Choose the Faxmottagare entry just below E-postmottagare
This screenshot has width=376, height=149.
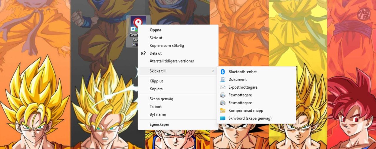pyautogui.click(x=256, y=95)
